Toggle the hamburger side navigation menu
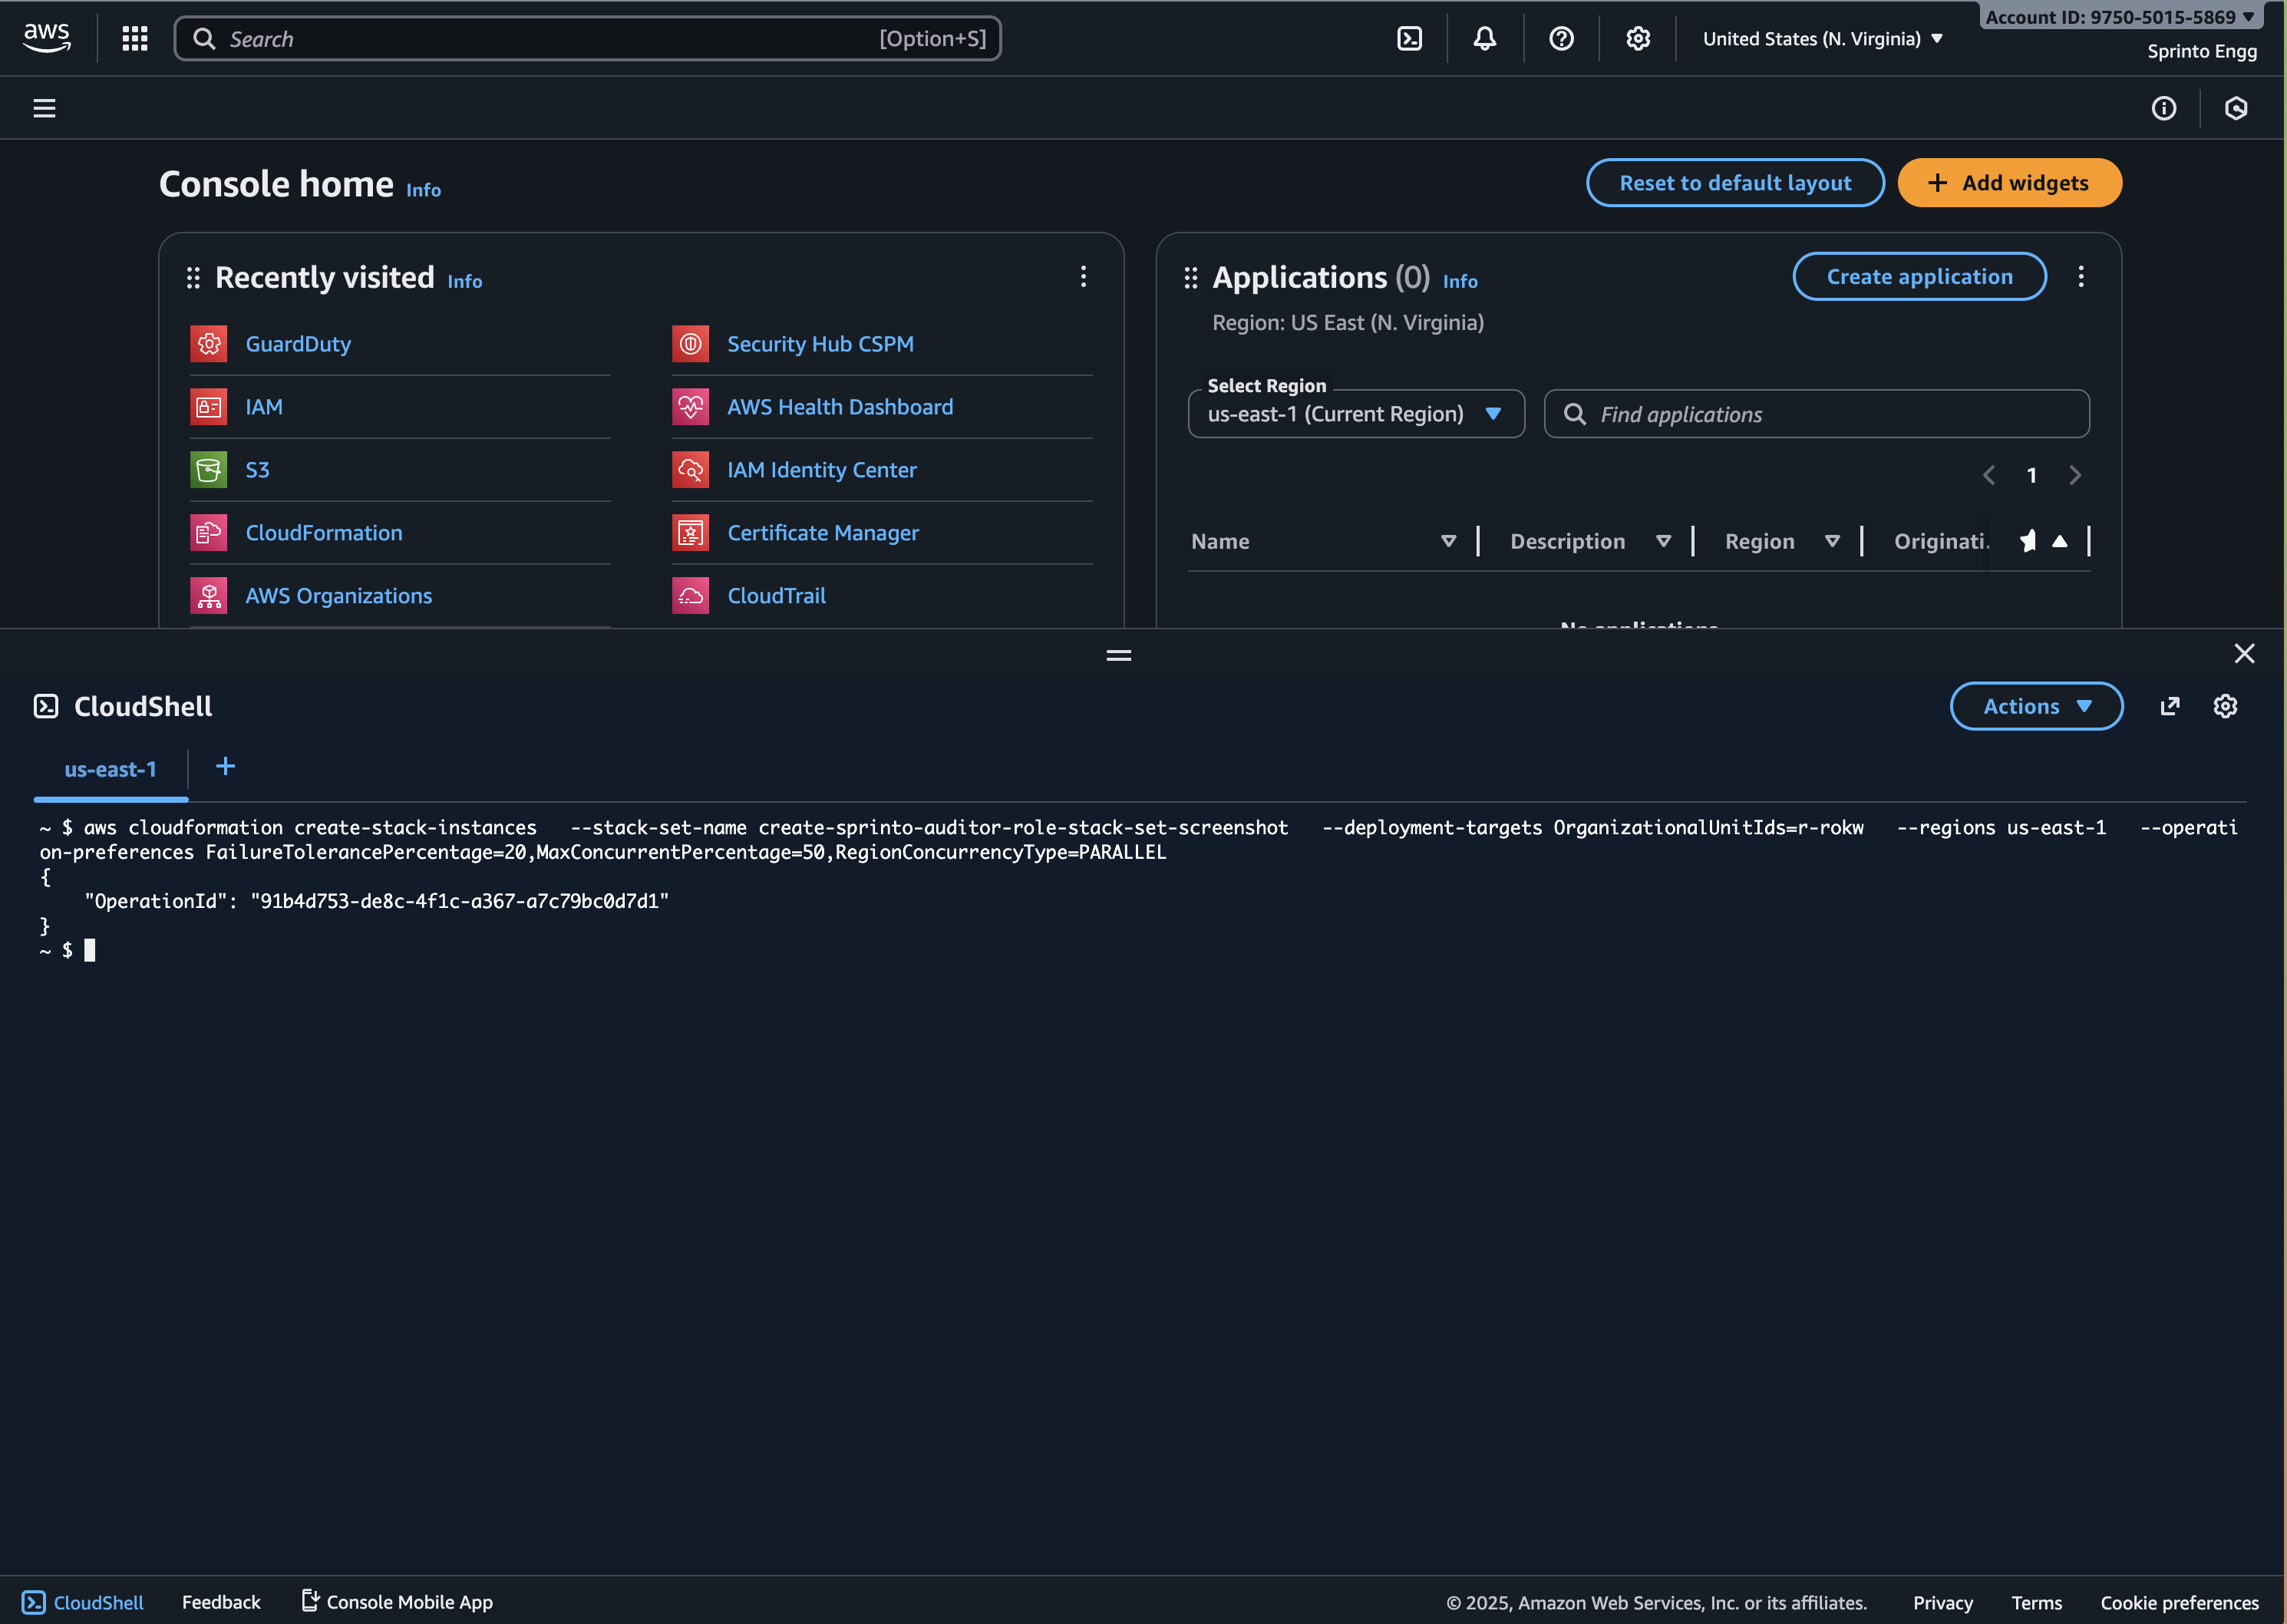 pos(45,108)
